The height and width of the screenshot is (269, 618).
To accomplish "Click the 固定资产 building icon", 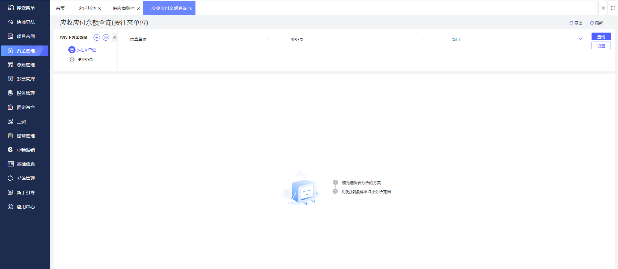I will tap(11, 107).
